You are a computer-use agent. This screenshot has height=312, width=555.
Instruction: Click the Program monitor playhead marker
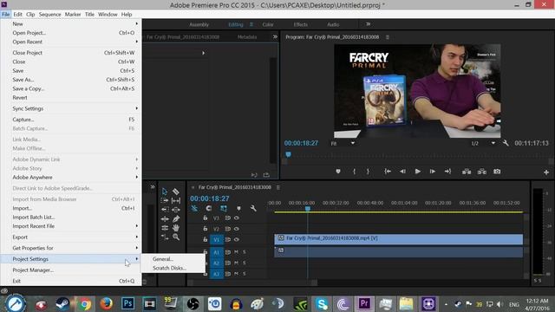point(288,154)
